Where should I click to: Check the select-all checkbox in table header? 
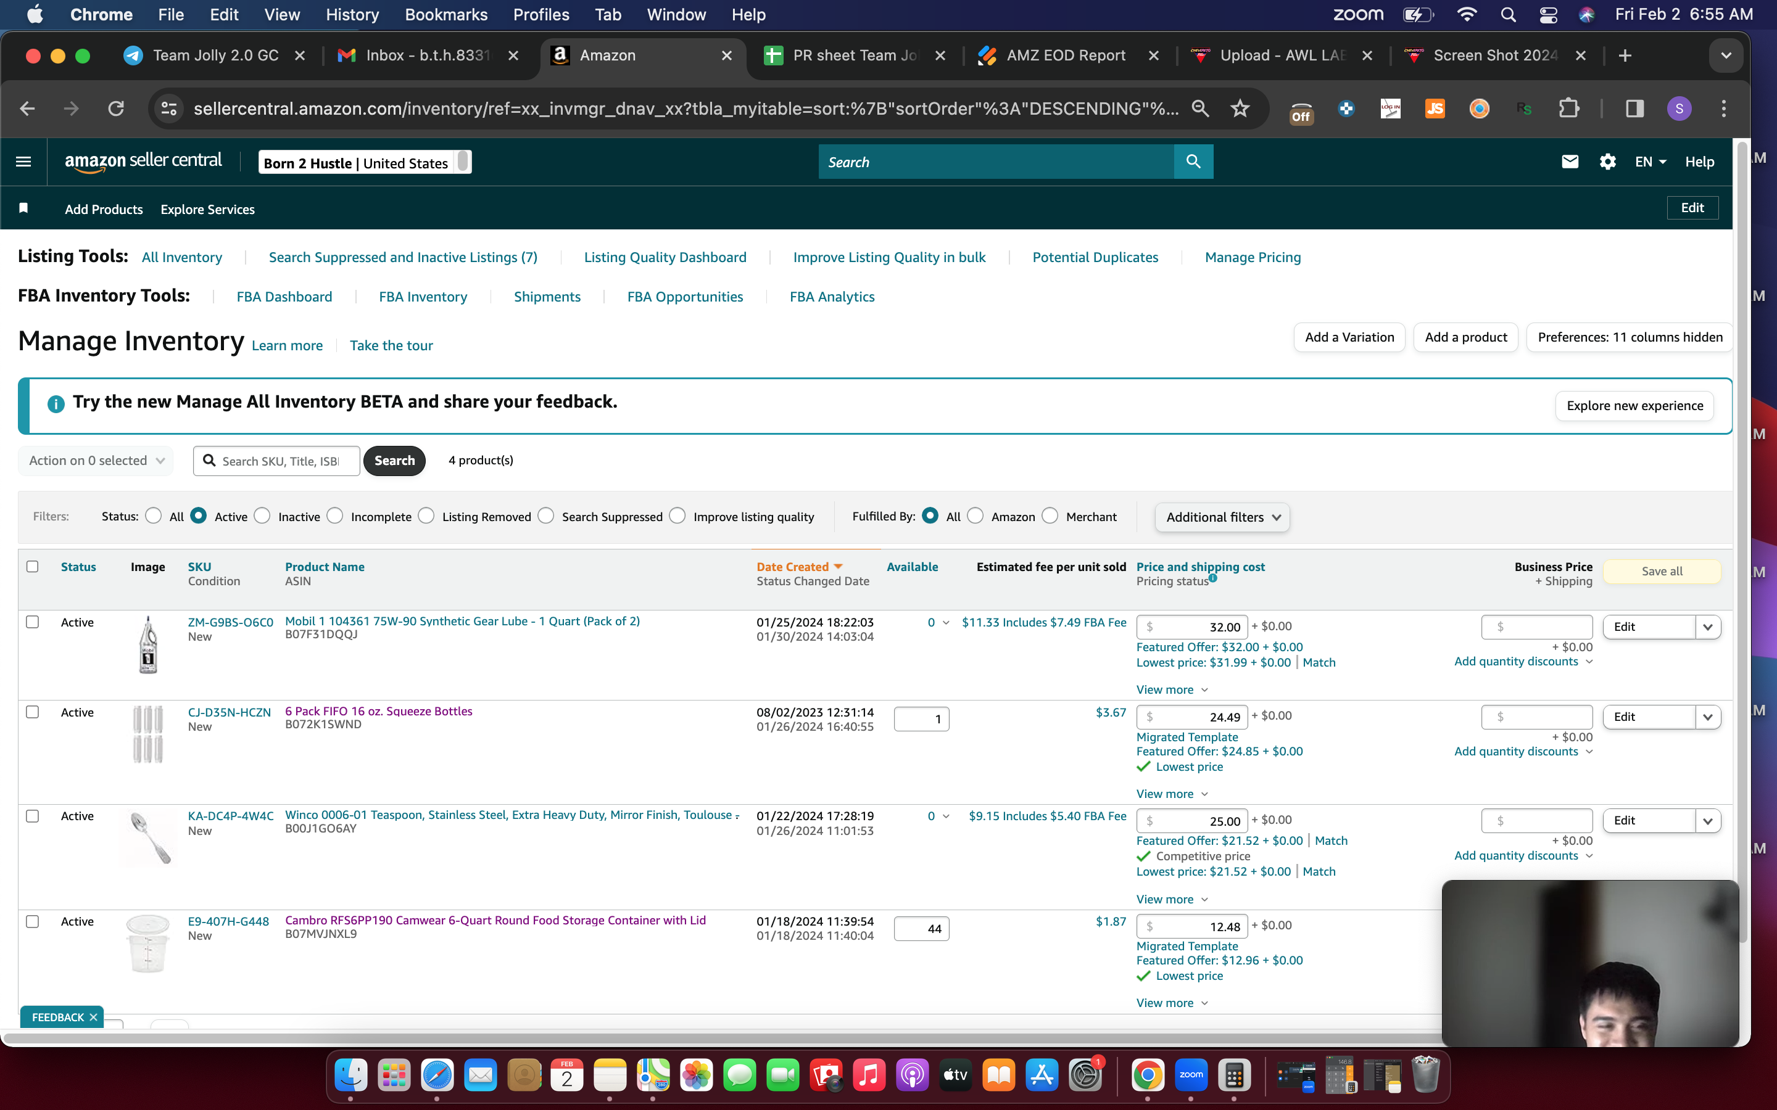(x=32, y=566)
